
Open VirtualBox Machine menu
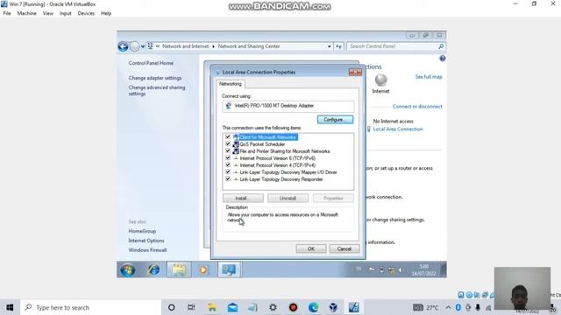tap(27, 13)
